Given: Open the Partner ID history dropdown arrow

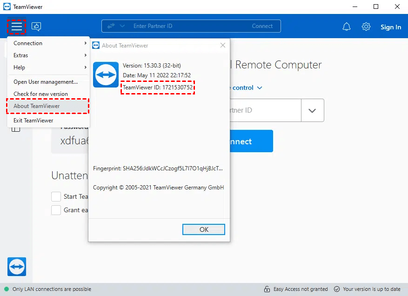Looking at the screenshot, I should click(x=312, y=110).
